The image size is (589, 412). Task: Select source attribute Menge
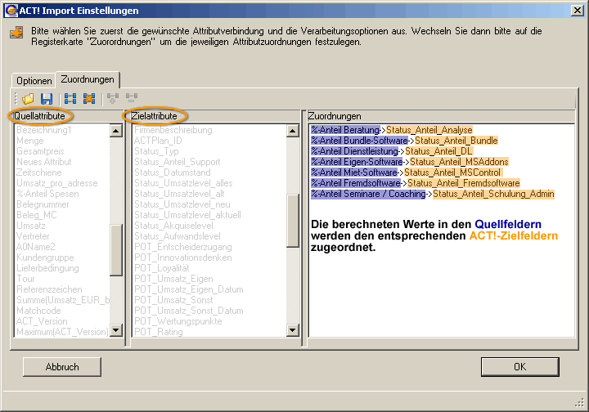(30, 141)
